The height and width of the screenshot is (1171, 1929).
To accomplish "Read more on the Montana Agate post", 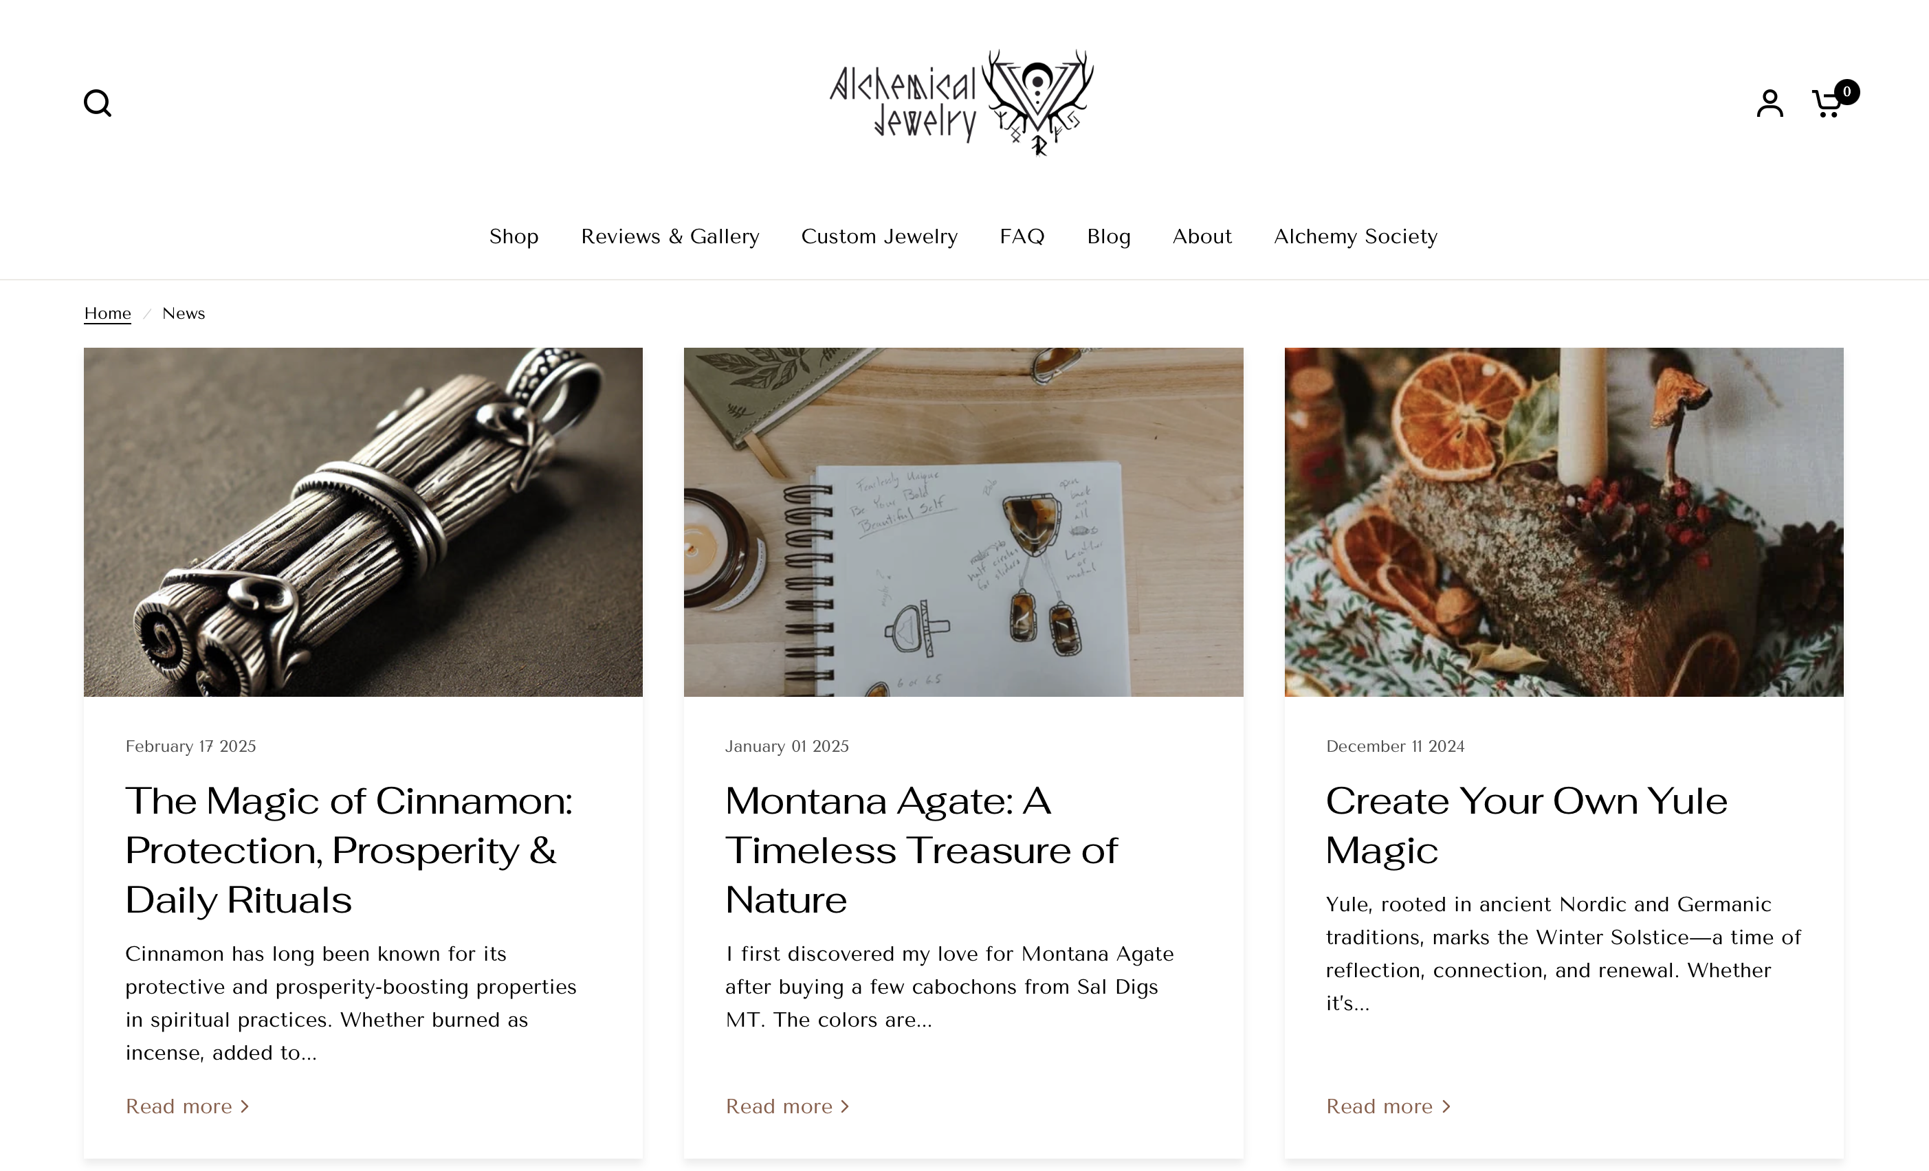I will (786, 1106).
